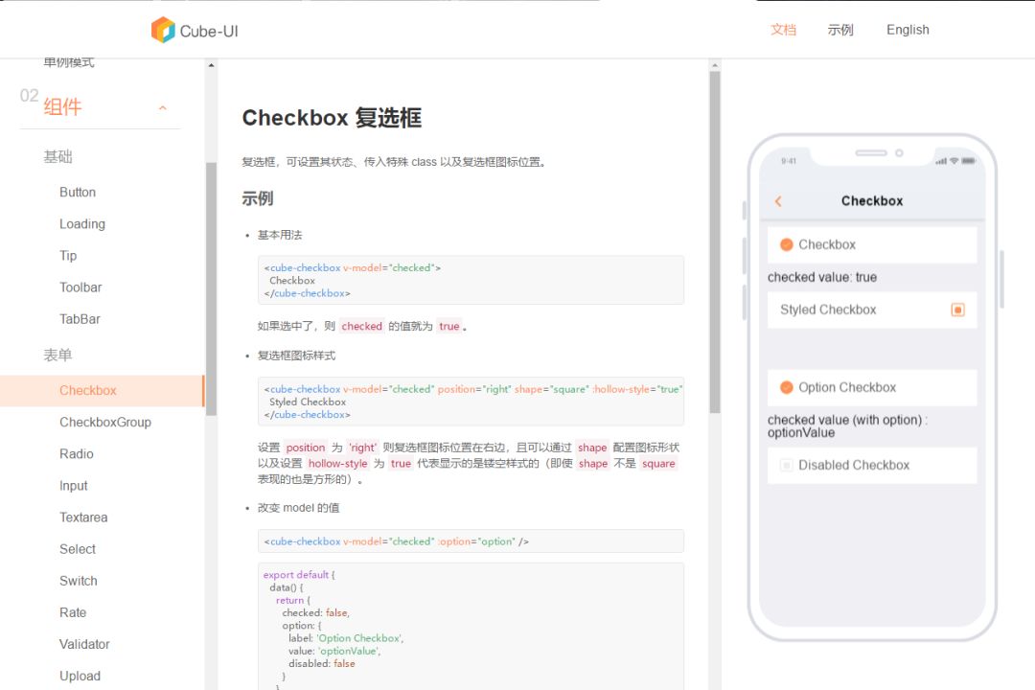Open the Validator component page
This screenshot has height=690, width=1035.
(84, 644)
